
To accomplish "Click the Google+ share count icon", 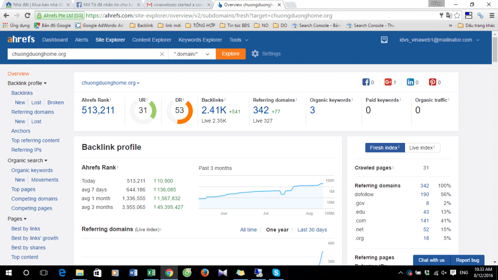I will 388,82.
